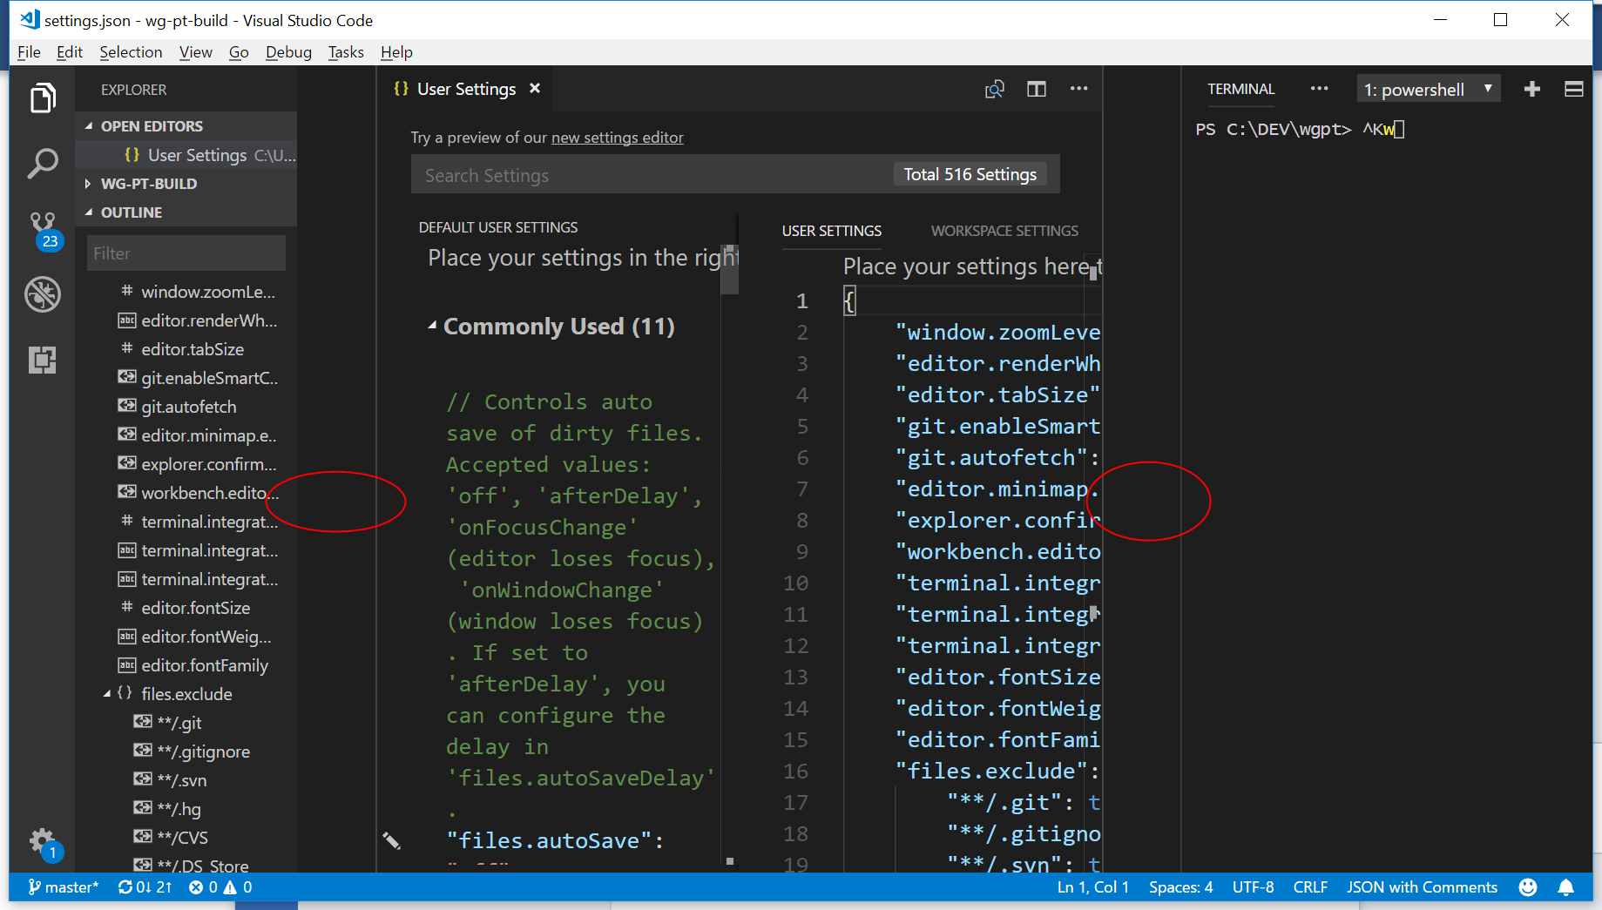Open notifications bell in status bar

1566,887
